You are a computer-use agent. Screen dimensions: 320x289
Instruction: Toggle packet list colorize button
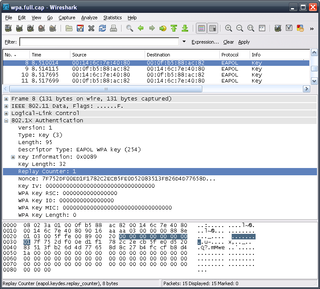(201, 28)
